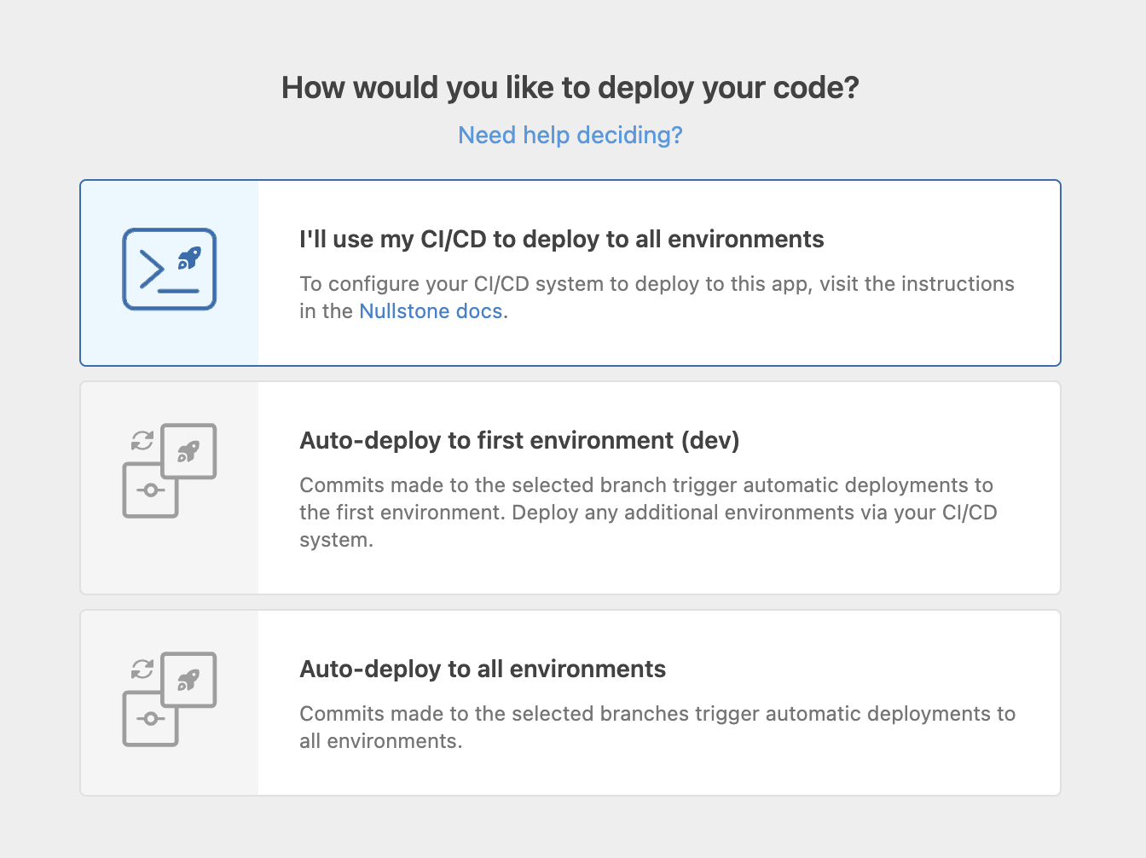
Task: Click the rocket icon in the all-environments card
Action: [x=188, y=681]
